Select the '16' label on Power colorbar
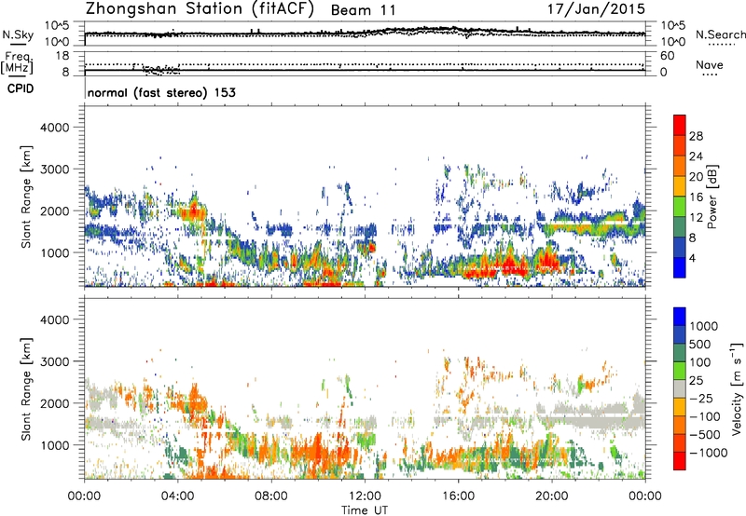The height and width of the screenshot is (516, 746). coord(696,197)
